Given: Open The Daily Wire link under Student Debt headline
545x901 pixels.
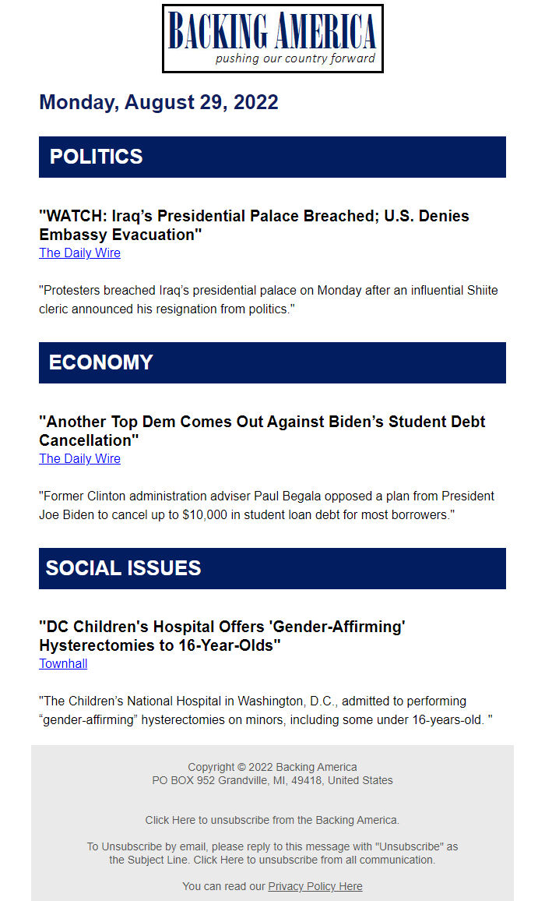Looking at the screenshot, I should click(80, 458).
